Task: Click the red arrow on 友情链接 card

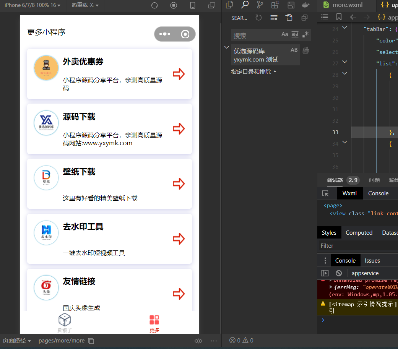Action: click(179, 294)
